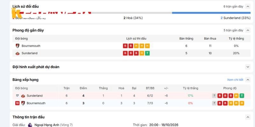
Task: Click Sunderland's 6/12 goals value
Action: coord(150,96)
